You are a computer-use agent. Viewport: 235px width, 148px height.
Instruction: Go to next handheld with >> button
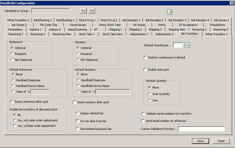click(92, 11)
